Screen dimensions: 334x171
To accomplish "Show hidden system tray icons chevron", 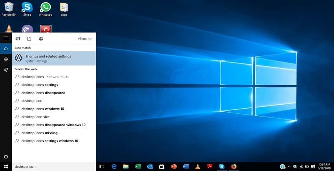I will point(289,167).
